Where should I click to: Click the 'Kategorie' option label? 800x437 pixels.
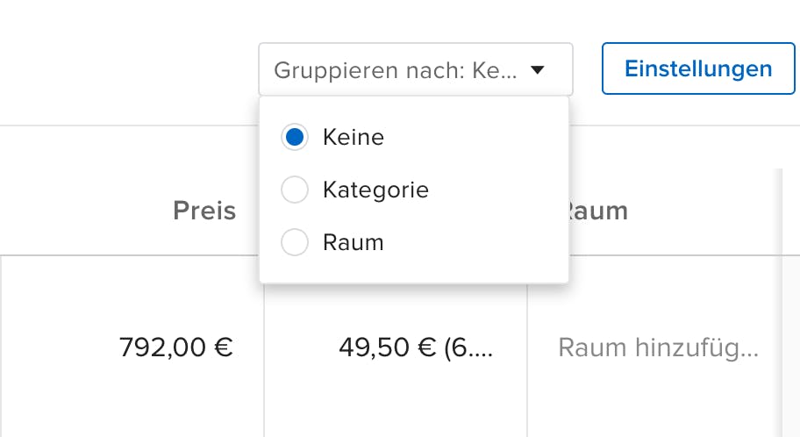click(x=375, y=190)
